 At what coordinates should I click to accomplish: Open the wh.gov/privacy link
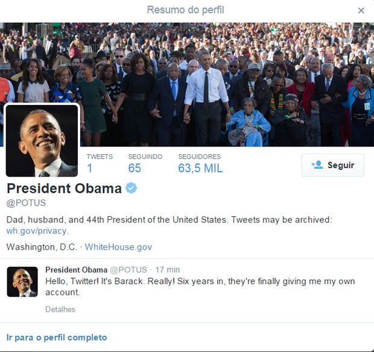(x=36, y=231)
